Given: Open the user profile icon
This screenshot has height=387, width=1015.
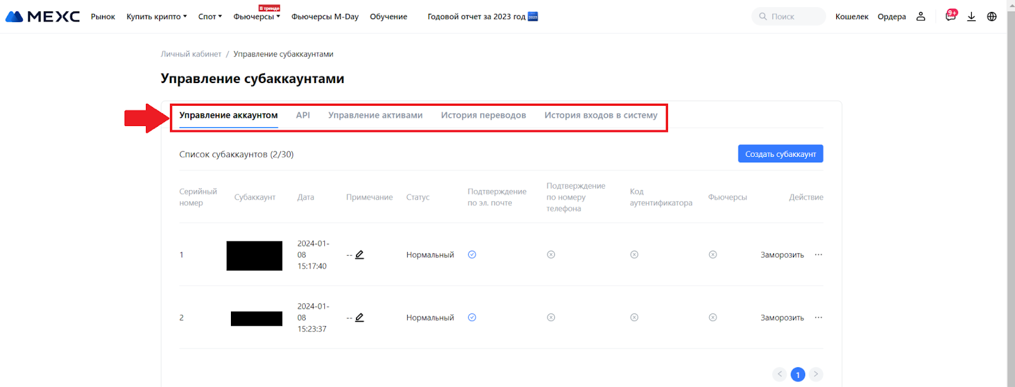Looking at the screenshot, I should coord(920,16).
